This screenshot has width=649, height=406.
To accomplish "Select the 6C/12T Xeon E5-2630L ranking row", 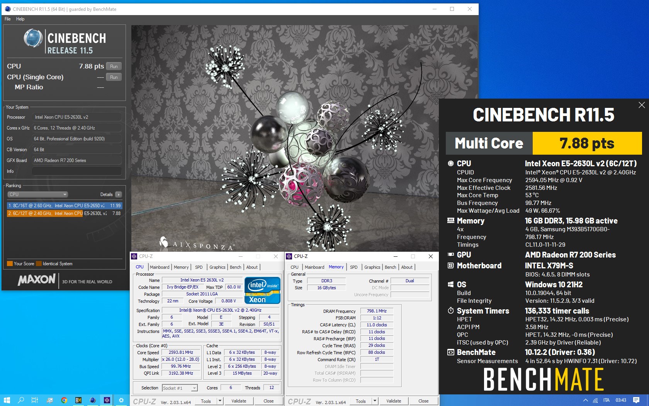I will point(65,213).
